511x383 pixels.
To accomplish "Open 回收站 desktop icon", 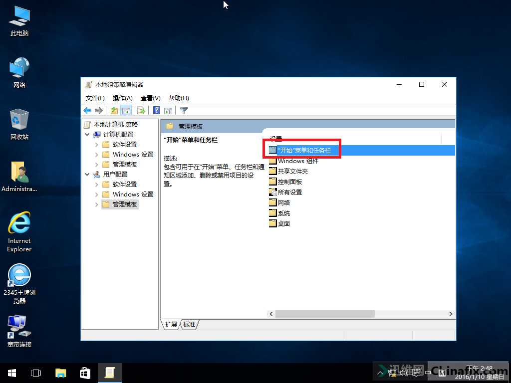I will pyautogui.click(x=19, y=125).
